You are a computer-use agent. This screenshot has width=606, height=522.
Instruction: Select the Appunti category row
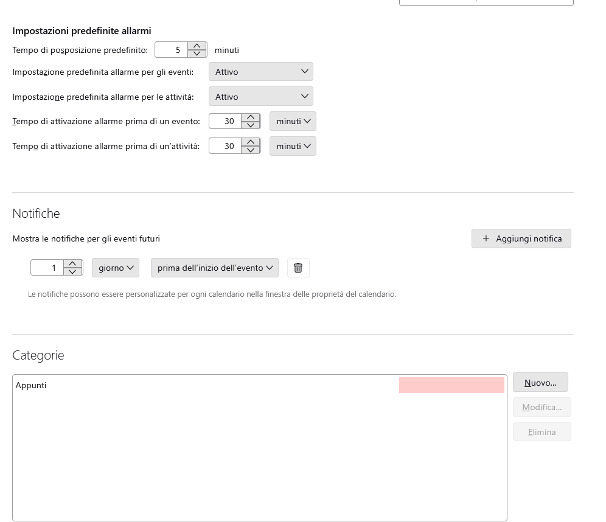point(183,385)
